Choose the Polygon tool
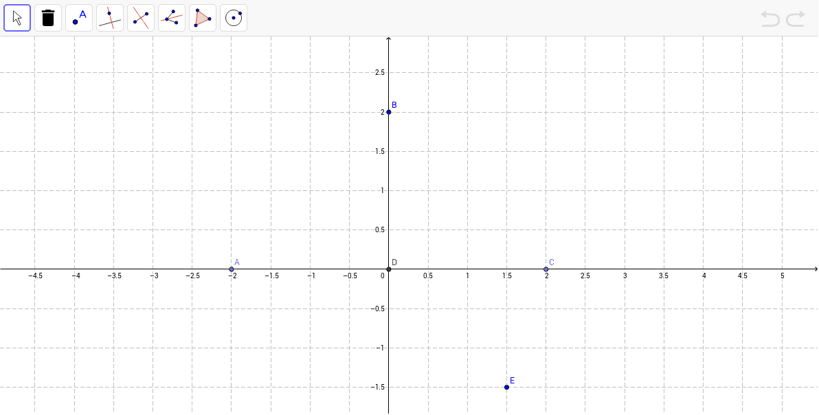The image size is (819, 415). click(x=202, y=19)
